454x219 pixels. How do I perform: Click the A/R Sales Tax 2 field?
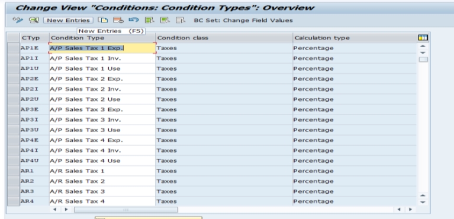pyautogui.click(x=102, y=181)
